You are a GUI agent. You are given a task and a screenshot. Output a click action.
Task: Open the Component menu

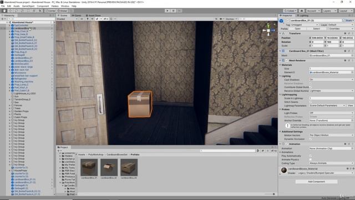pyautogui.click(x=43, y=6)
